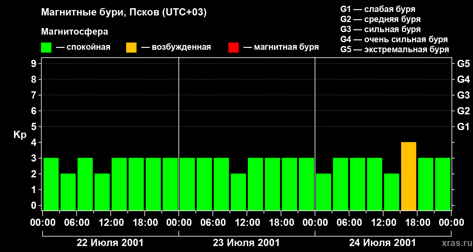Click 'G4 — очень сильная буря' legend line
Image resolution: width=473 pixels, height=252 pixels.
tap(394, 39)
